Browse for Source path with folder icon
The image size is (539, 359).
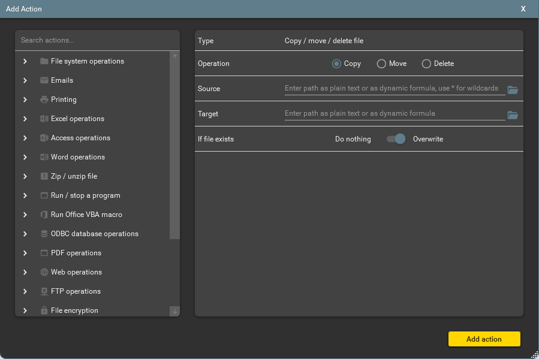coord(513,90)
